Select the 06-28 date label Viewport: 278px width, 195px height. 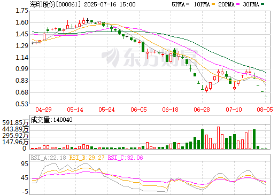[202, 110]
